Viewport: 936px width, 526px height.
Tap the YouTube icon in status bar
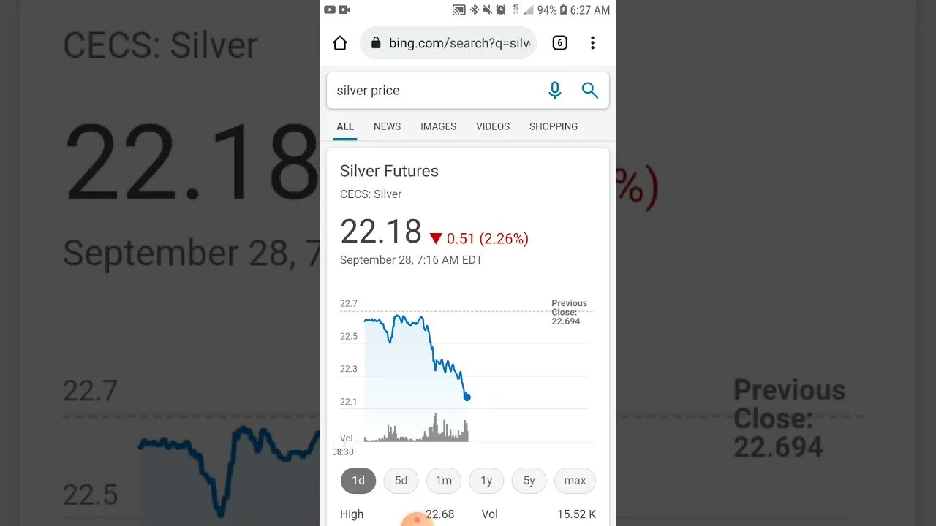pos(330,9)
